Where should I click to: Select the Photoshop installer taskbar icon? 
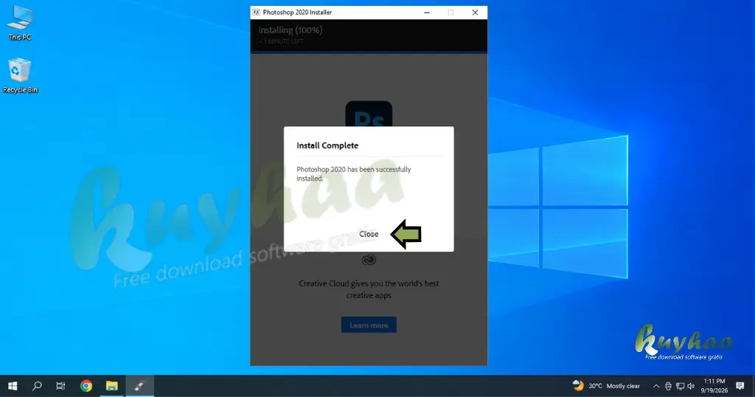139,386
